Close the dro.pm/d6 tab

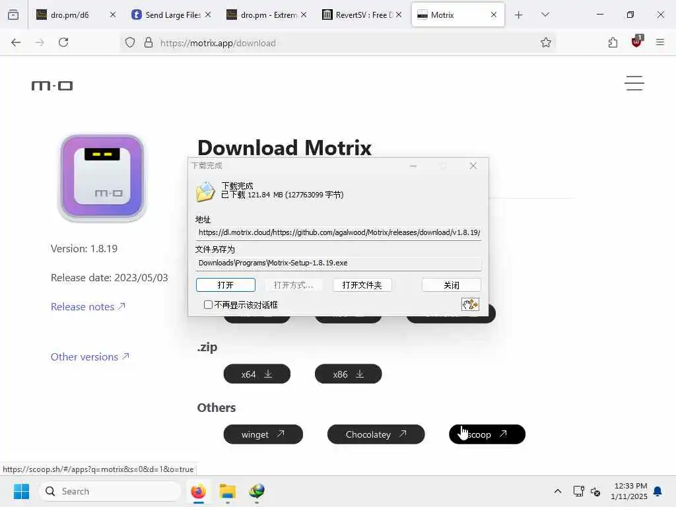pos(112,15)
